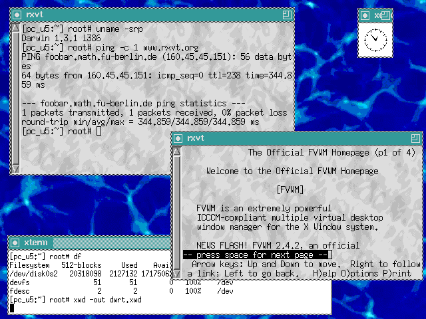
Task: Click 'foobar.math.fu-berlin.de ping statistics' line
Action: click(133, 104)
